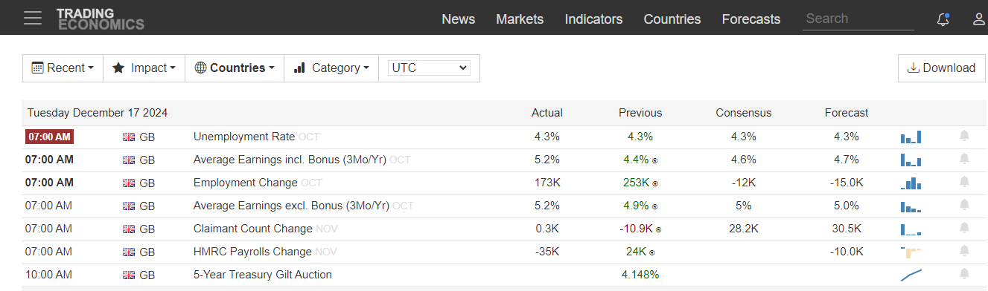Image resolution: width=988 pixels, height=291 pixels.
Task: Open bar chart icon for Employment Change
Action: click(911, 183)
